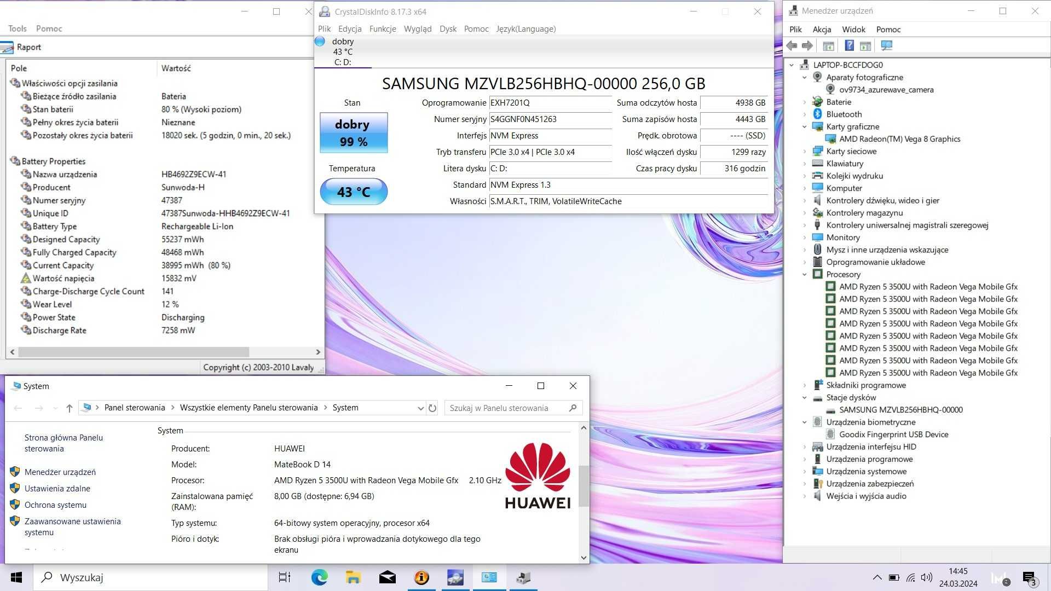Click Panel sterowania in the breadcrumb path
The width and height of the screenshot is (1051, 591).
135,408
